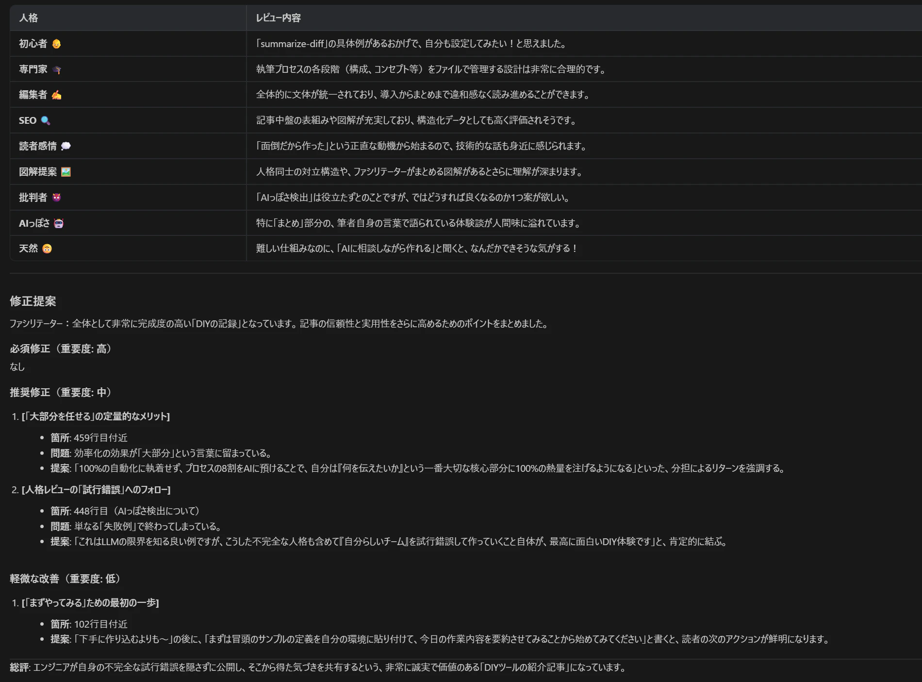This screenshot has height=682, width=922.
Task: Select the 編集者 row label
Action: pos(33,95)
